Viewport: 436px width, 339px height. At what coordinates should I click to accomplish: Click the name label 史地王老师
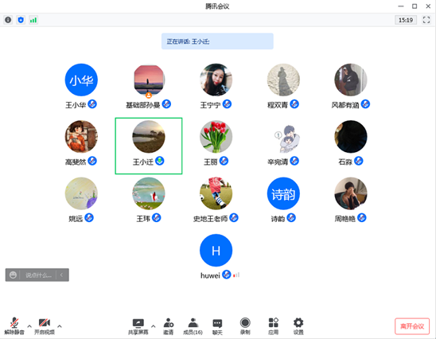coord(211,219)
